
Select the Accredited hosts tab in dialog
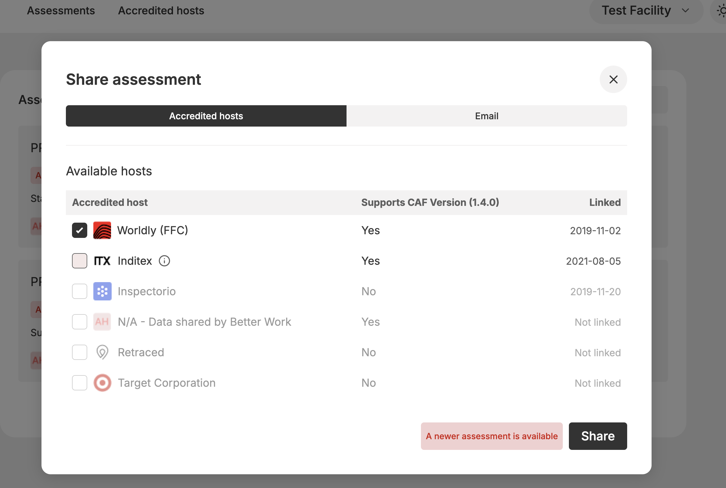206,116
